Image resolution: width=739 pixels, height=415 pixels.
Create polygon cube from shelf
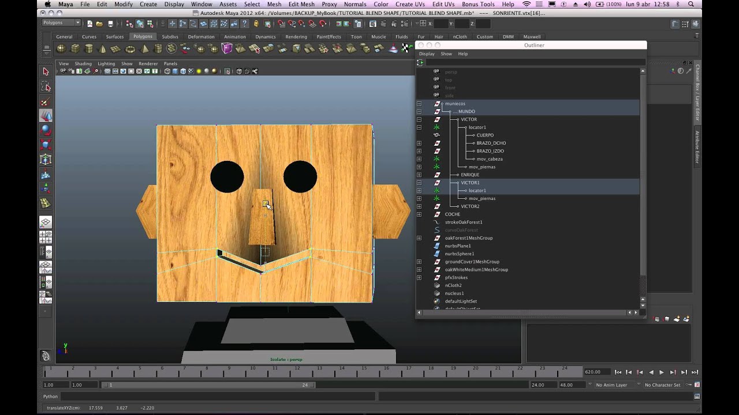pyautogui.click(x=74, y=49)
